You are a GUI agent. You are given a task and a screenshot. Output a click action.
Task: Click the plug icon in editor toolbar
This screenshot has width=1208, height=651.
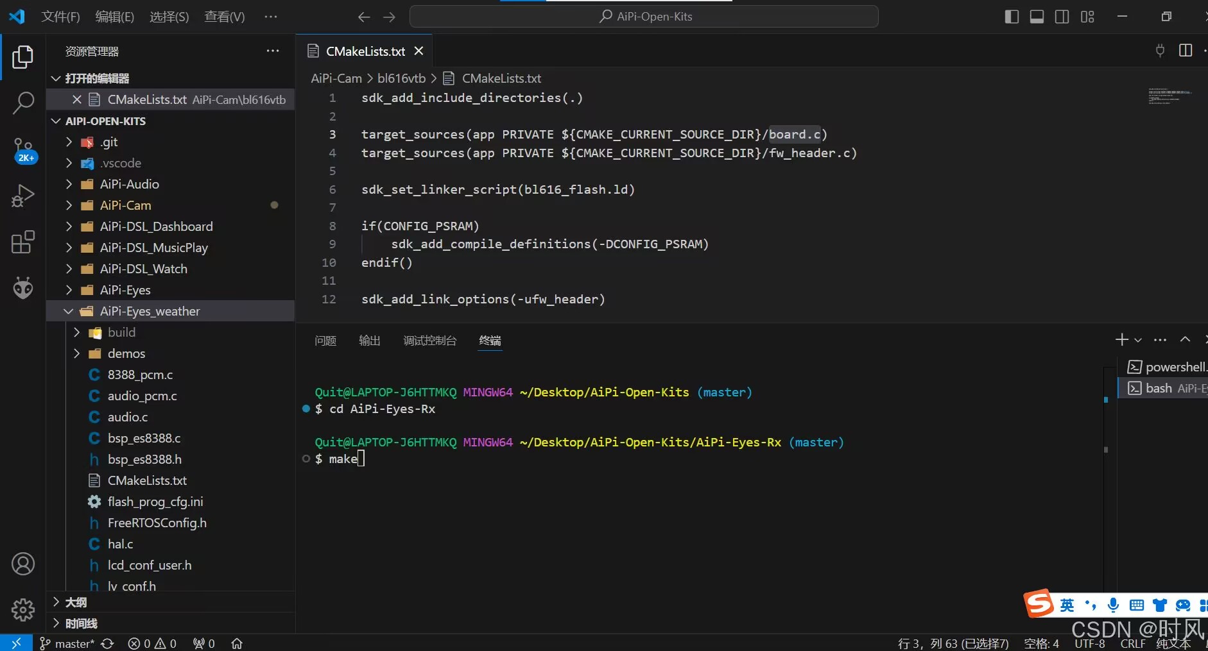[1160, 50]
